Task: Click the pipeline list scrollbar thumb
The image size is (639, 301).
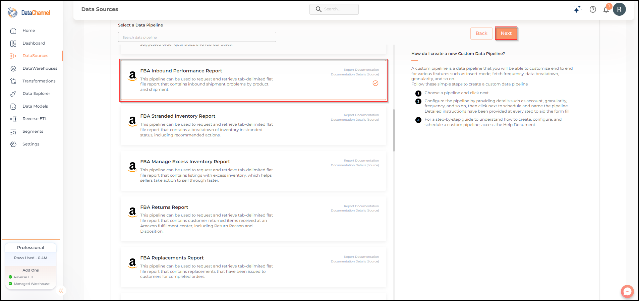Action: [394, 130]
